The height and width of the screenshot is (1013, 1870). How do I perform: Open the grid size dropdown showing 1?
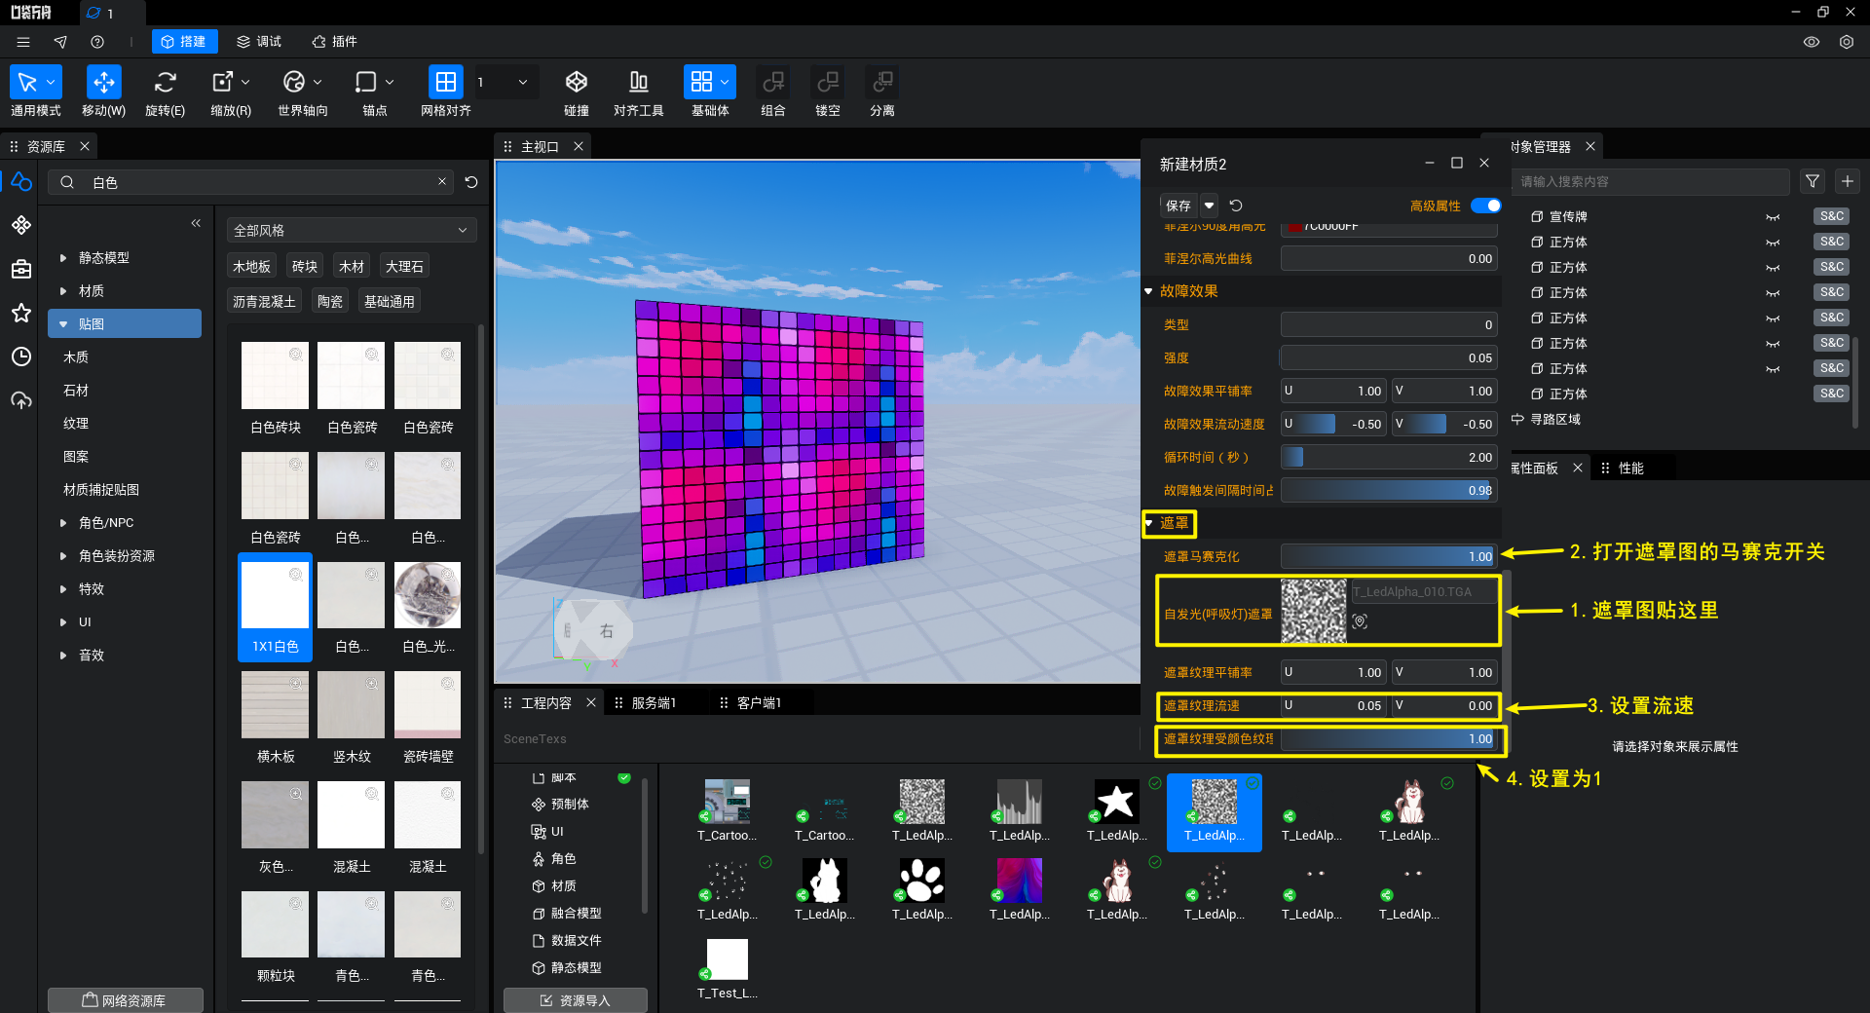click(x=505, y=82)
